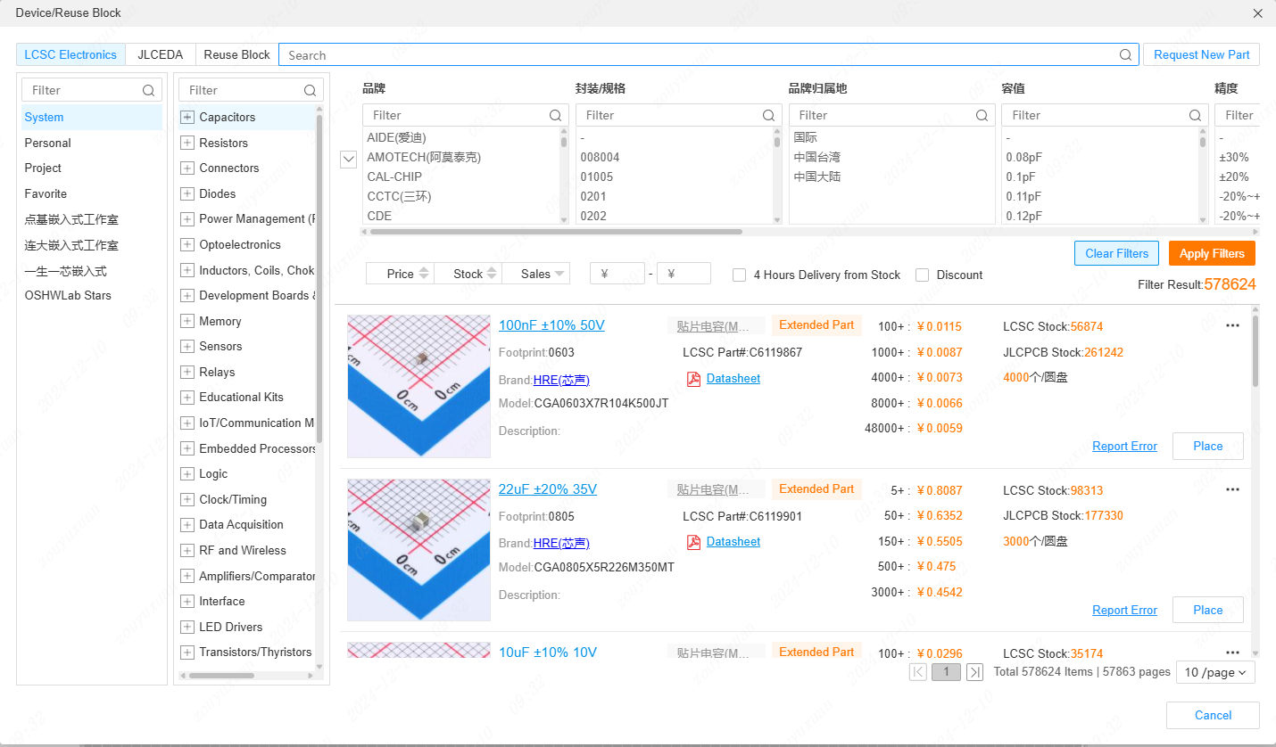Click the magnifier icon in the 品牌 filter

pos(555,115)
